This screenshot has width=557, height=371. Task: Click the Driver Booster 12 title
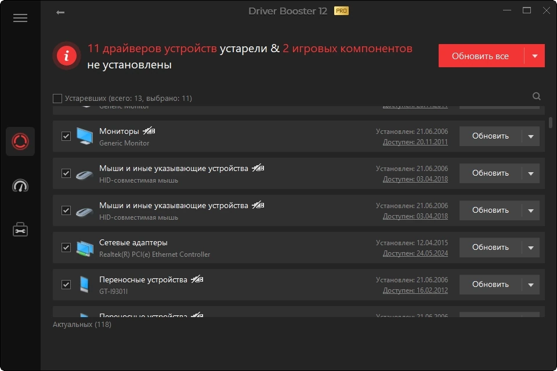coord(288,12)
